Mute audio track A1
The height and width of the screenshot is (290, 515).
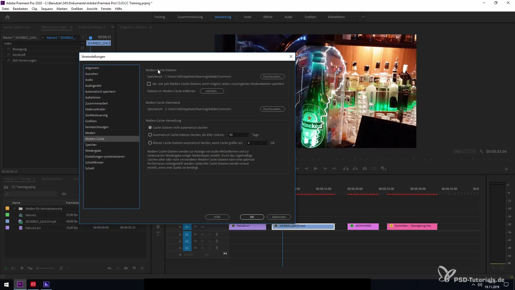[x=203, y=234]
